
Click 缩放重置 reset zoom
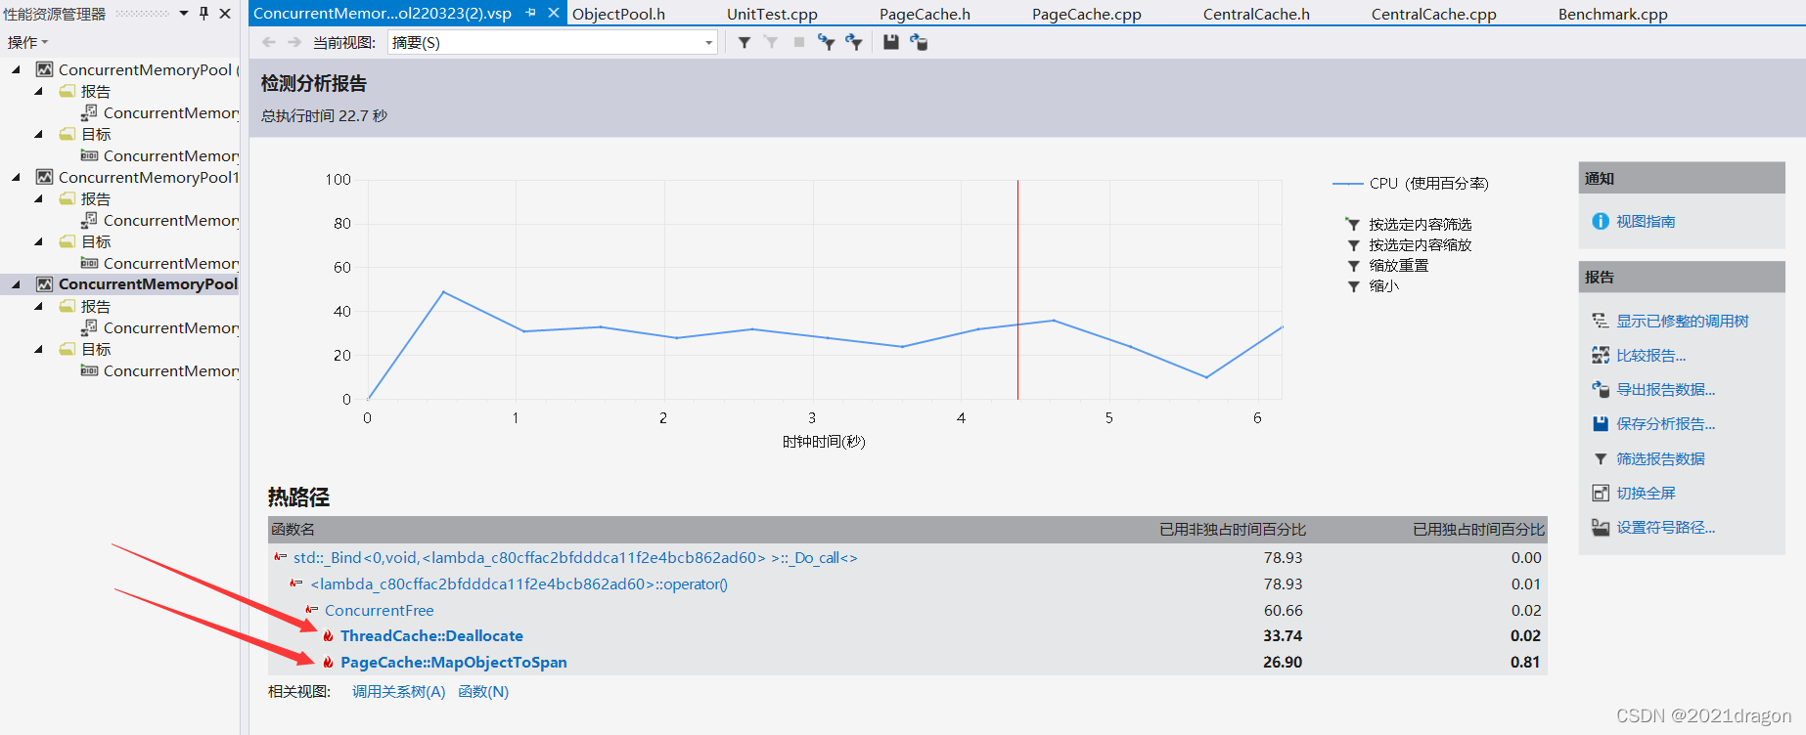pos(1398,265)
